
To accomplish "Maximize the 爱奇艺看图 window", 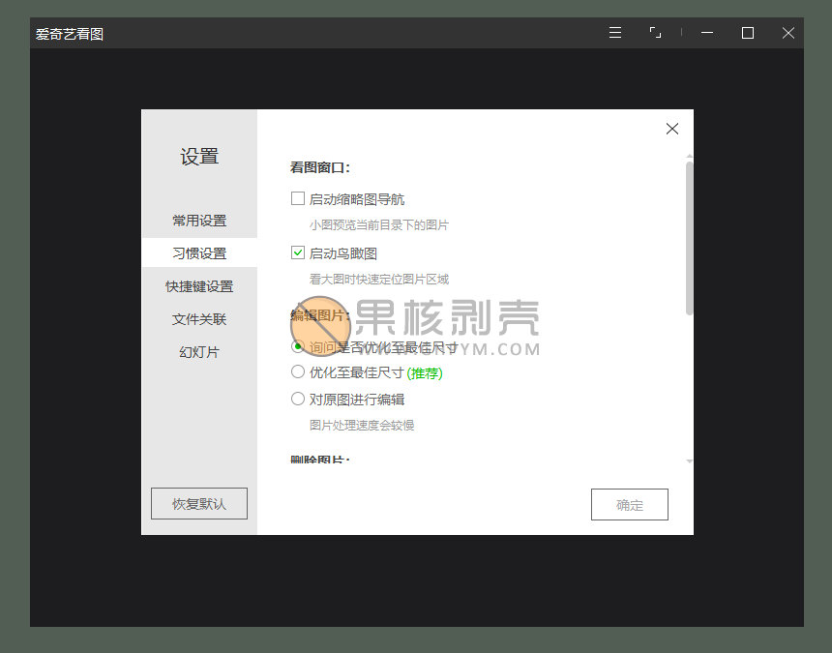I will point(748,33).
